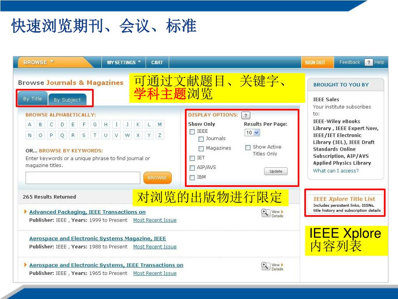
Task: Go to the CART menu item
Action: 157,62
